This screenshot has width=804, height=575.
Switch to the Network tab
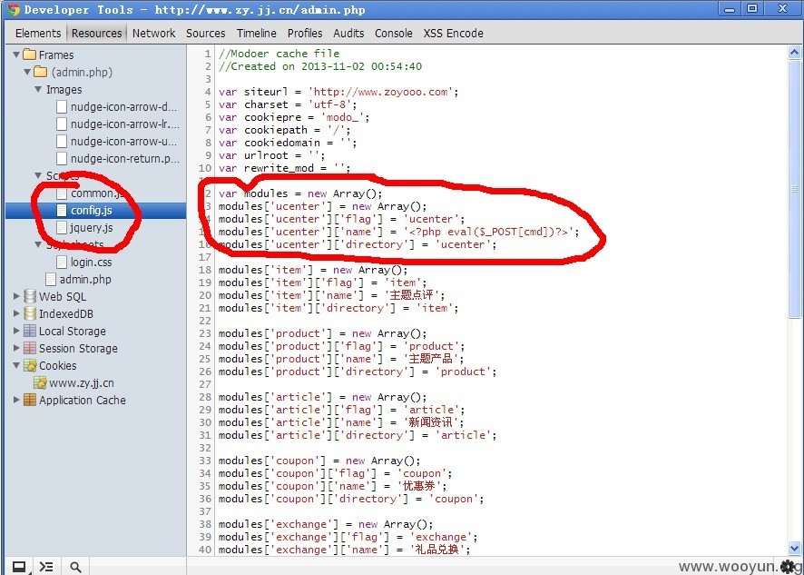click(154, 34)
